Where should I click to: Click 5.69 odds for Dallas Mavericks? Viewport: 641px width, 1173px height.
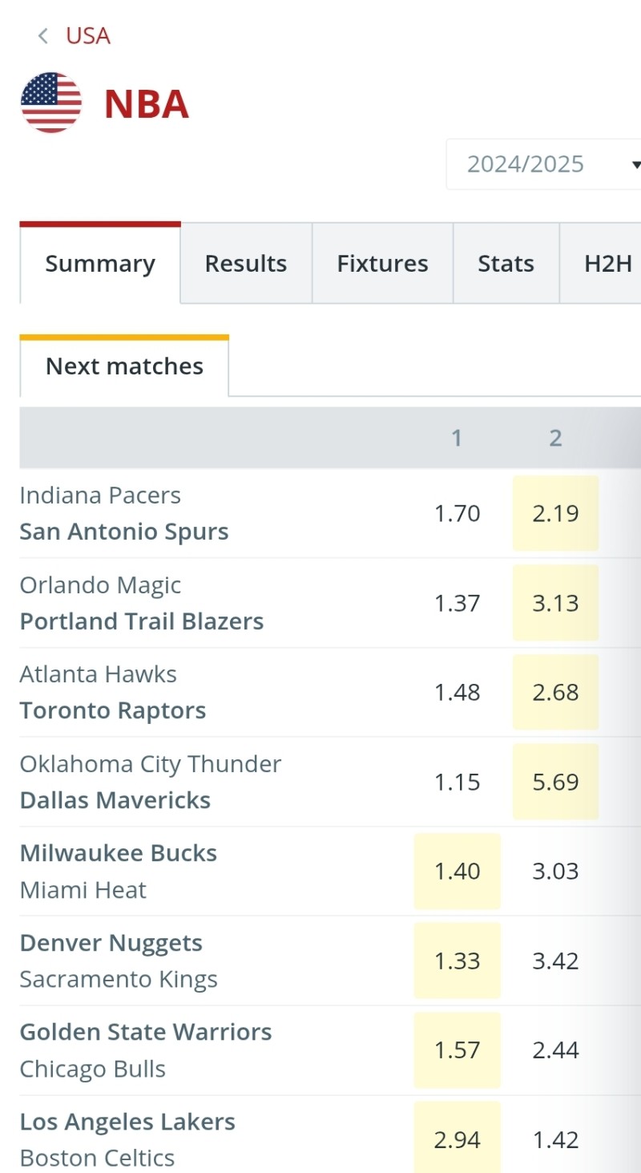point(555,782)
